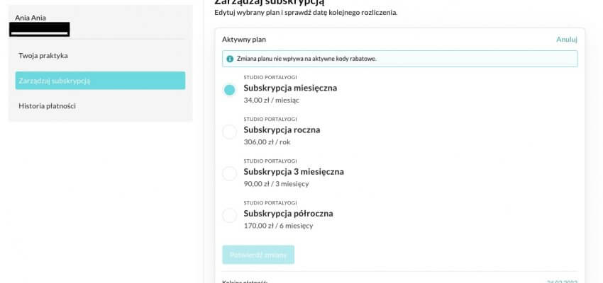Click the Subskrypcja półroczna plan title text

click(288, 214)
